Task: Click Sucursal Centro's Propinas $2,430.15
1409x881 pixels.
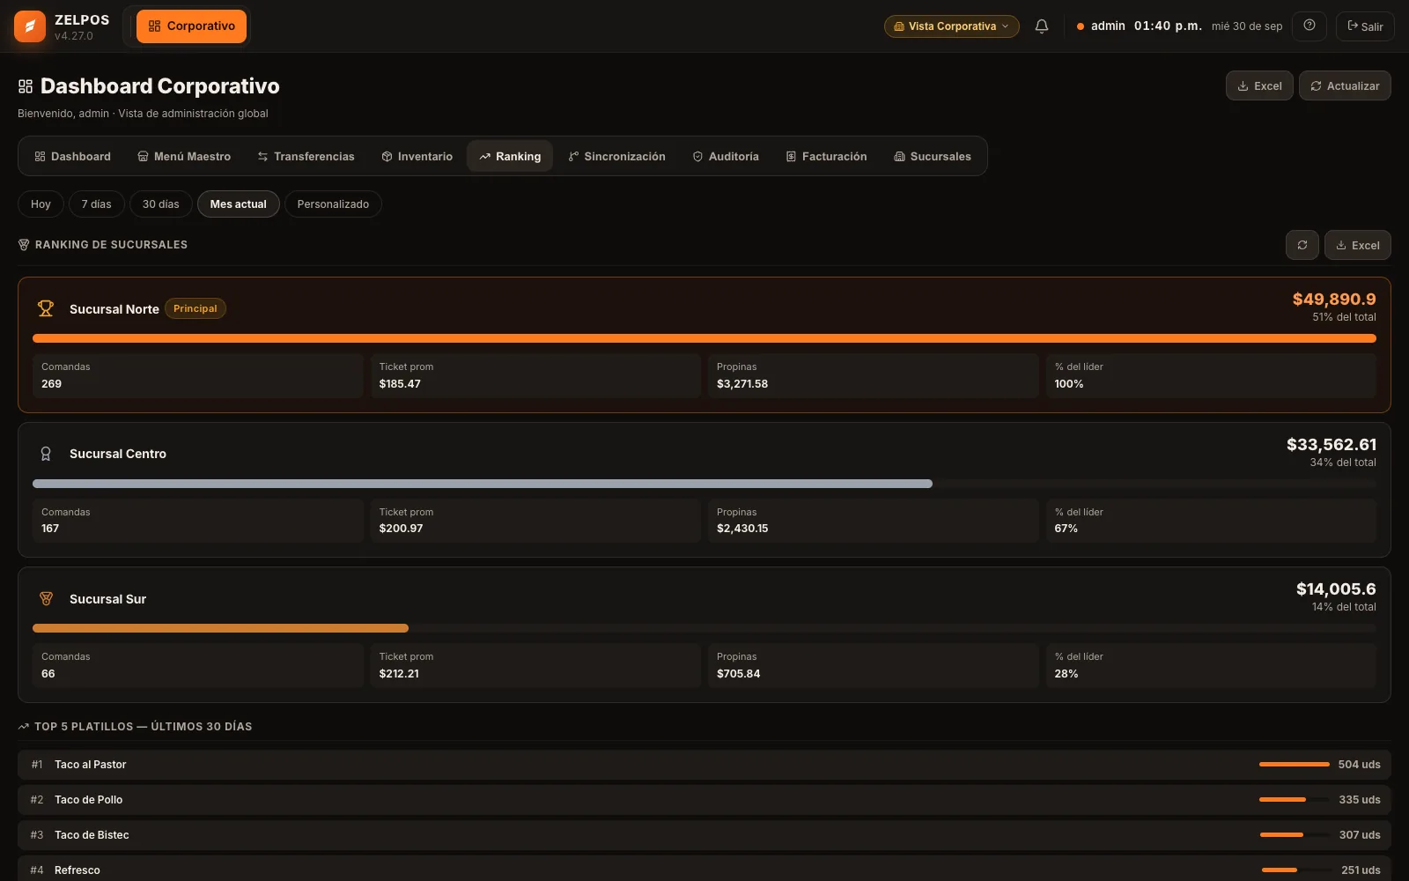Action: click(742, 529)
